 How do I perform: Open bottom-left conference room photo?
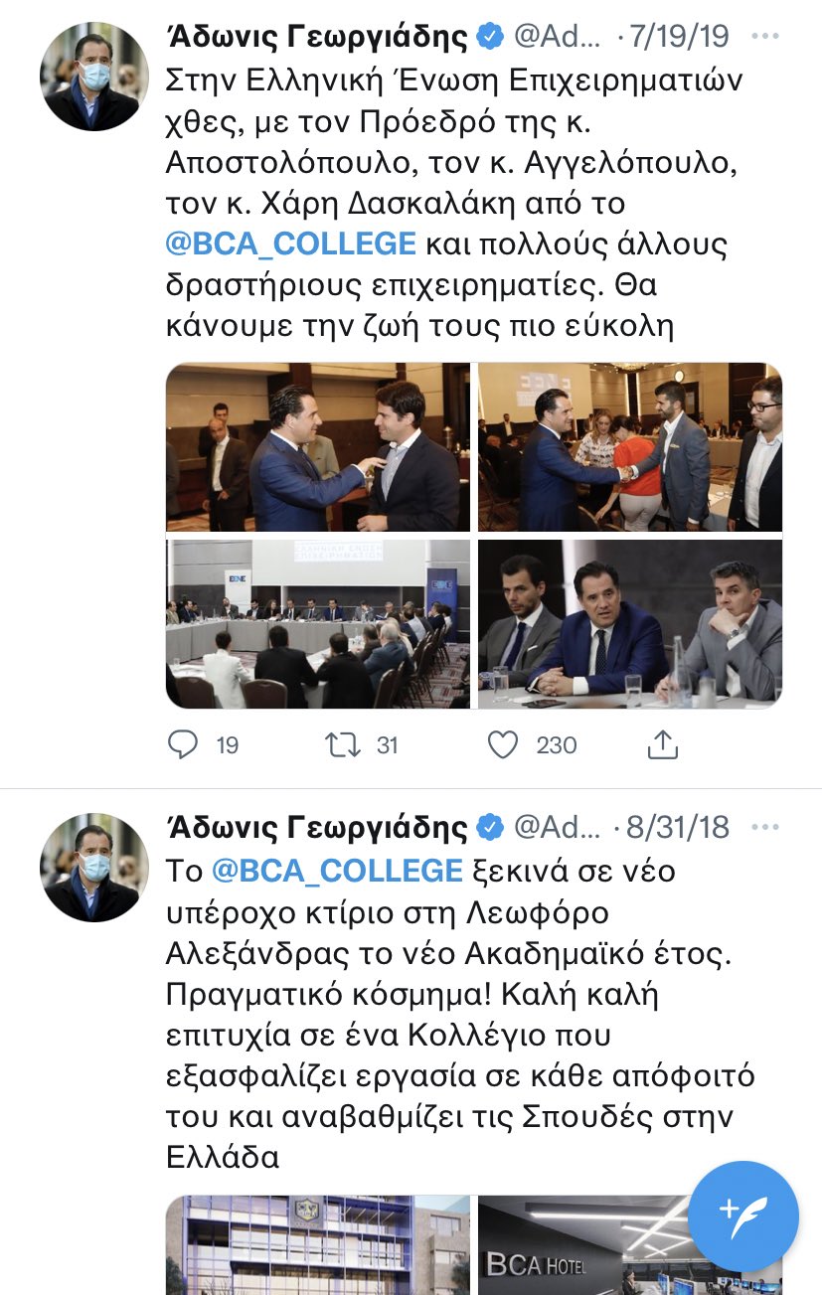click(x=318, y=623)
